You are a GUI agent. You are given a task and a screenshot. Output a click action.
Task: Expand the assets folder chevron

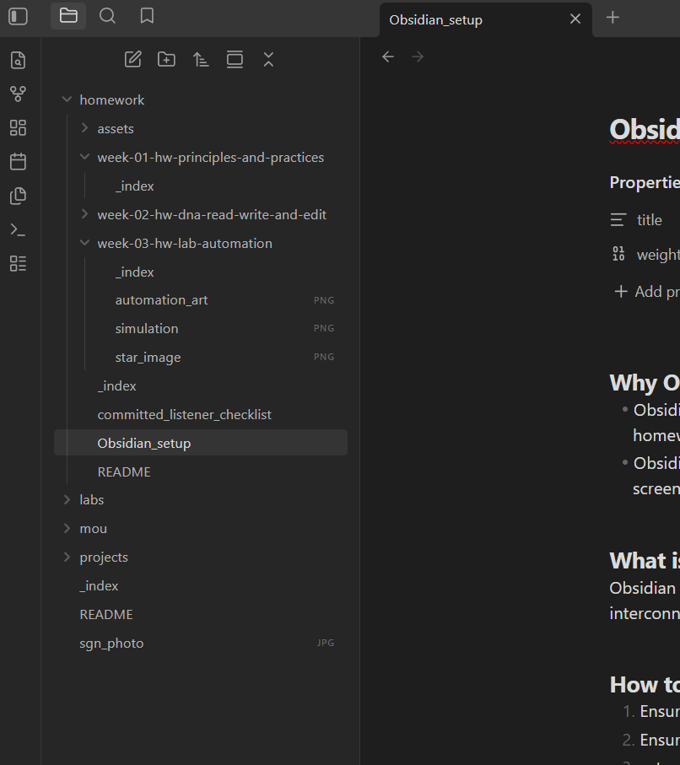[84, 128]
